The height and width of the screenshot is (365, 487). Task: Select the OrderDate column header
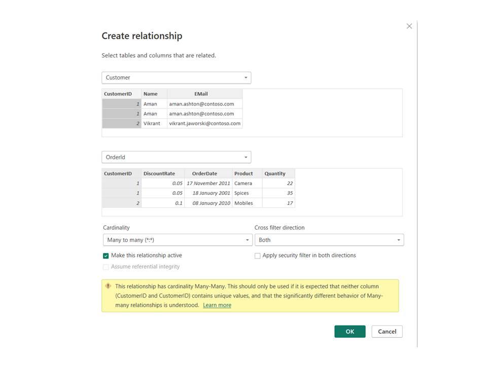click(x=204, y=173)
